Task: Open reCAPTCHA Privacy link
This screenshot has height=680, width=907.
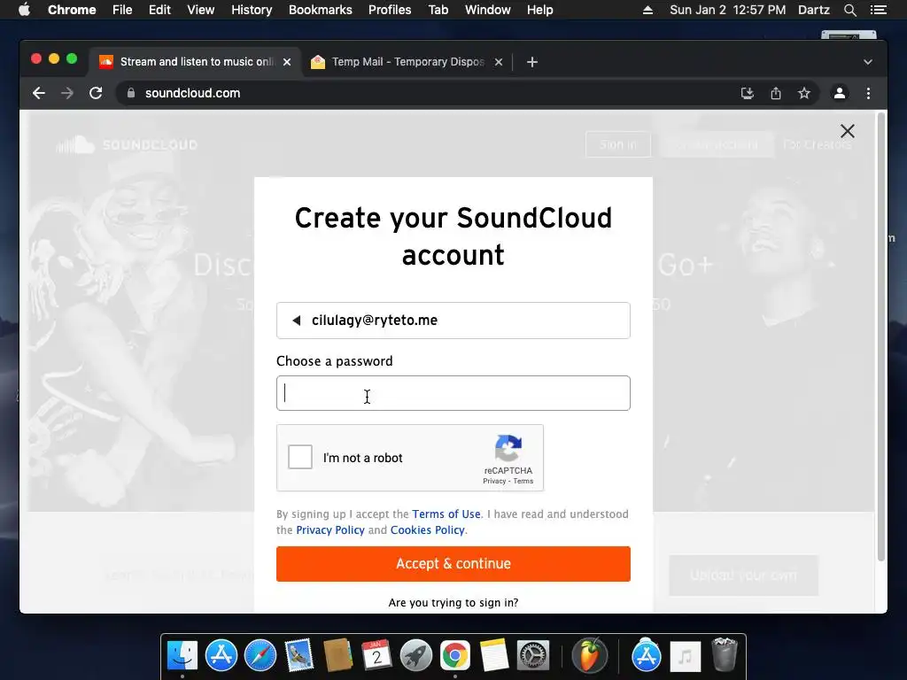Action: coord(494,481)
